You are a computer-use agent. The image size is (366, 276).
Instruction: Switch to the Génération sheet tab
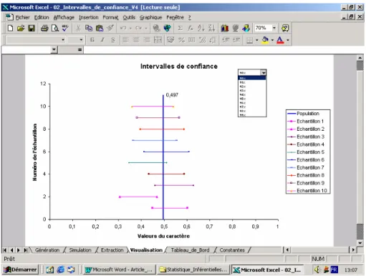(x=47, y=250)
